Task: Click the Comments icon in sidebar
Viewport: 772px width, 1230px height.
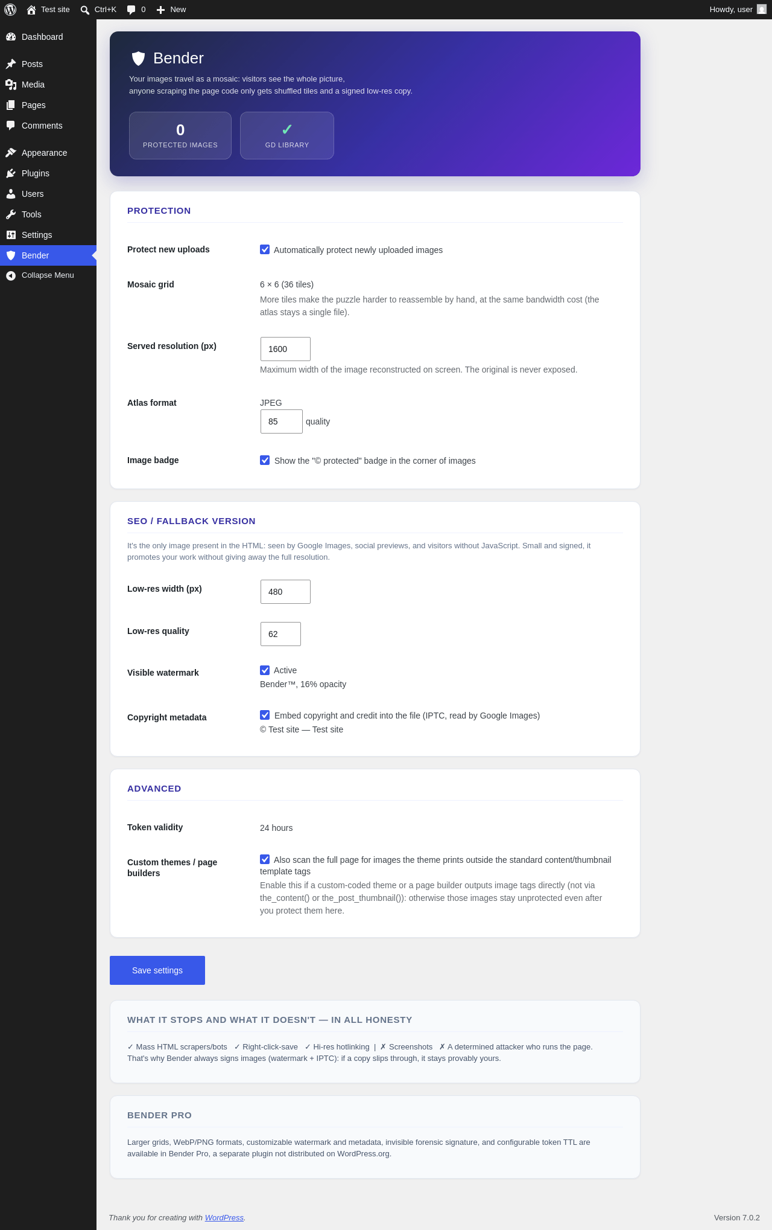Action: coord(11,126)
